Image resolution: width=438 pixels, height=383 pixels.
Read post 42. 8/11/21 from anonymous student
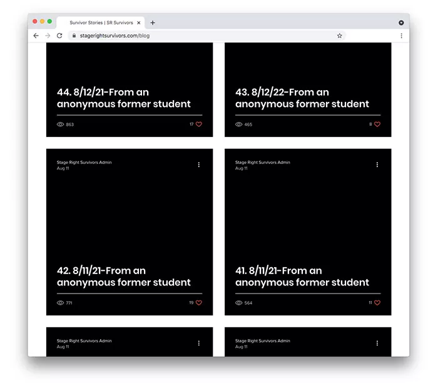click(x=124, y=277)
